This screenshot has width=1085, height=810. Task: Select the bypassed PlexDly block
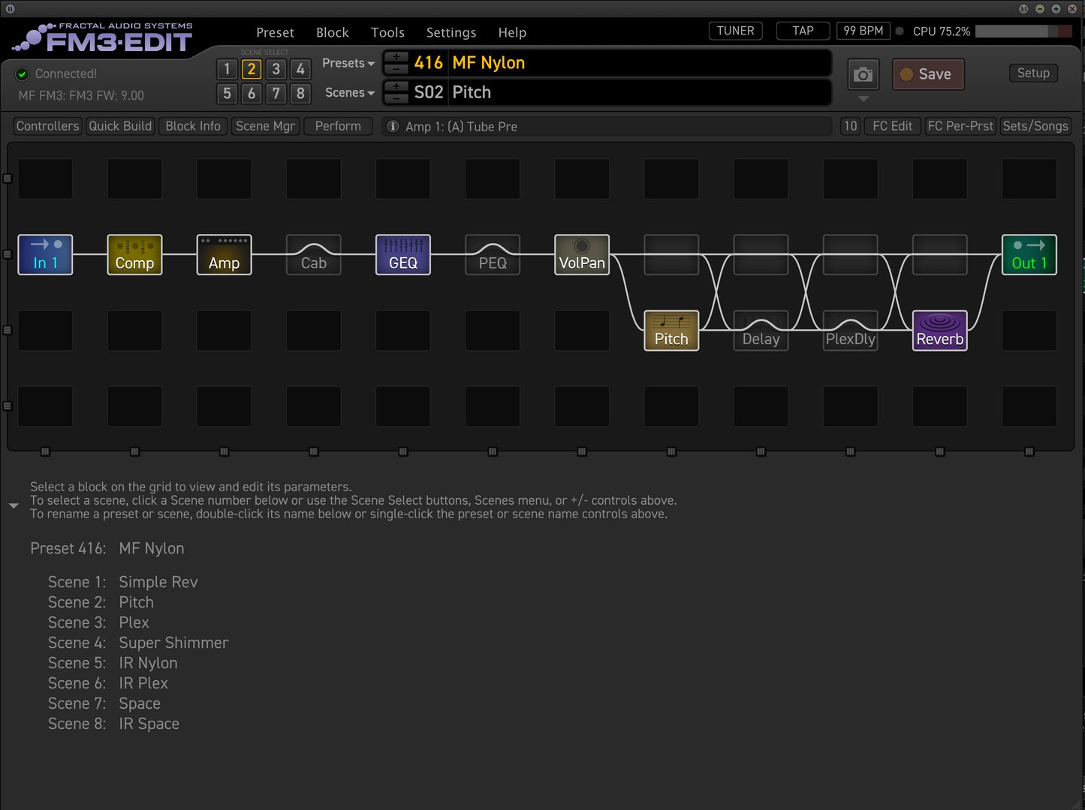(850, 331)
